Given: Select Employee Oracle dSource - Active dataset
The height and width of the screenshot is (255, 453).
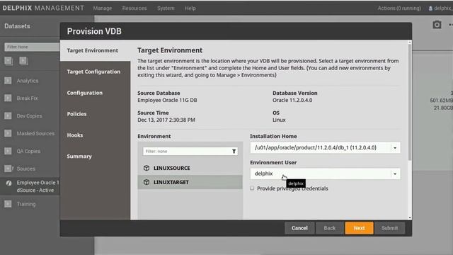Looking at the screenshot, I should tap(30, 186).
